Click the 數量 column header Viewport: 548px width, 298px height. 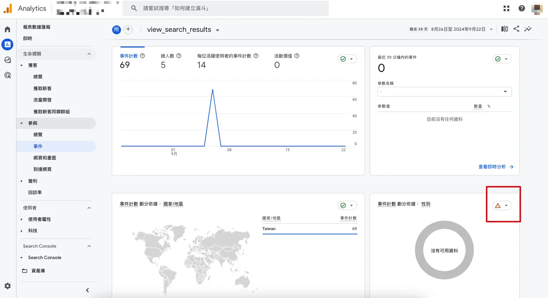(x=478, y=106)
